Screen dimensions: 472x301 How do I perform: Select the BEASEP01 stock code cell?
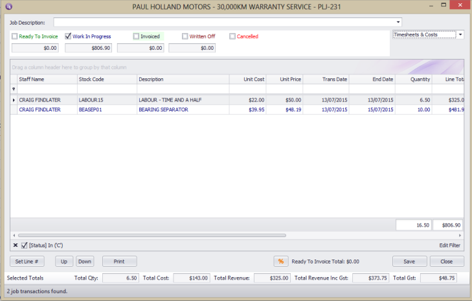(107, 109)
